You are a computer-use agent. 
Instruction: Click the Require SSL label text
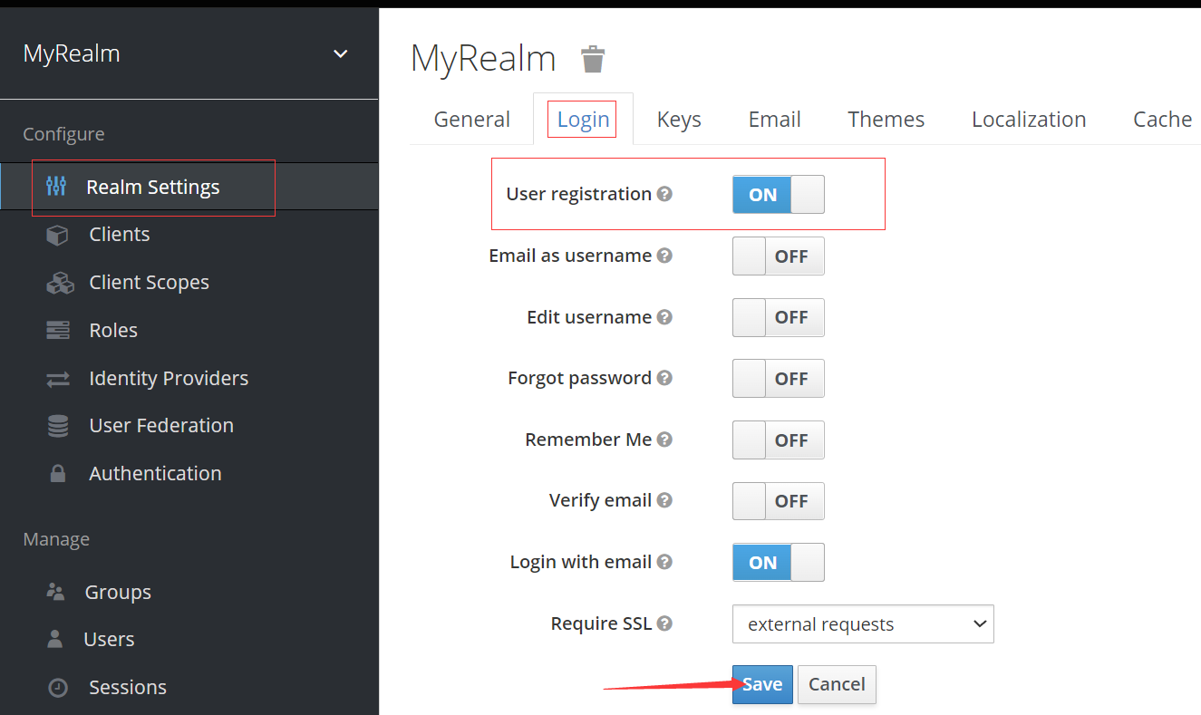pyautogui.click(x=601, y=623)
